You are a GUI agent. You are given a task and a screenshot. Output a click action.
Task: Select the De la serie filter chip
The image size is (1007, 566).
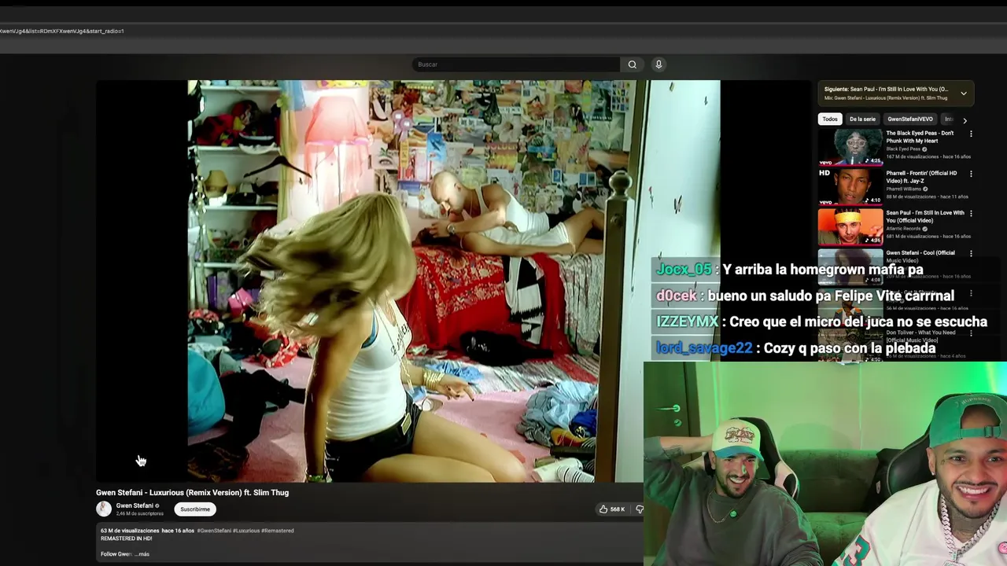pyautogui.click(x=862, y=119)
